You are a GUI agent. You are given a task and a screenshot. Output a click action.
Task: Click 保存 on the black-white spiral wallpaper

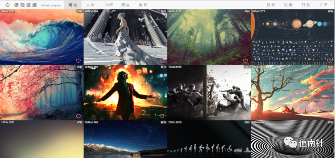331,122
